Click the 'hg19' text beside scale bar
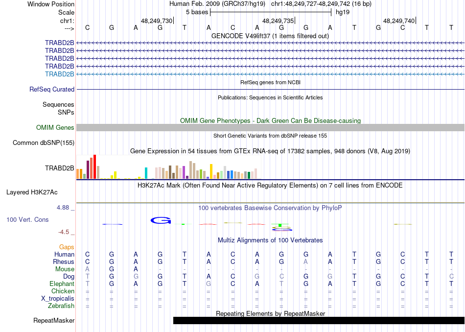 point(343,12)
